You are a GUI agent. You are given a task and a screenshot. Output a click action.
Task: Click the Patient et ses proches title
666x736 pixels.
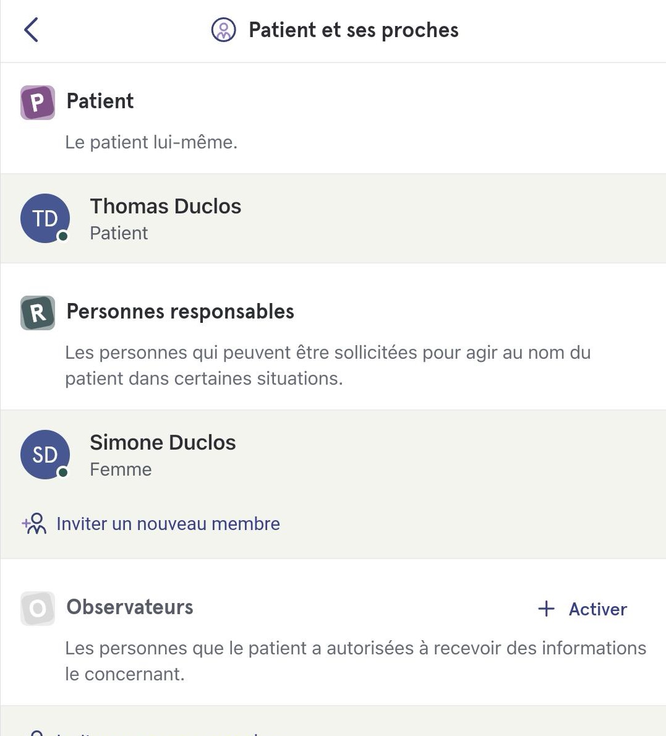point(354,30)
